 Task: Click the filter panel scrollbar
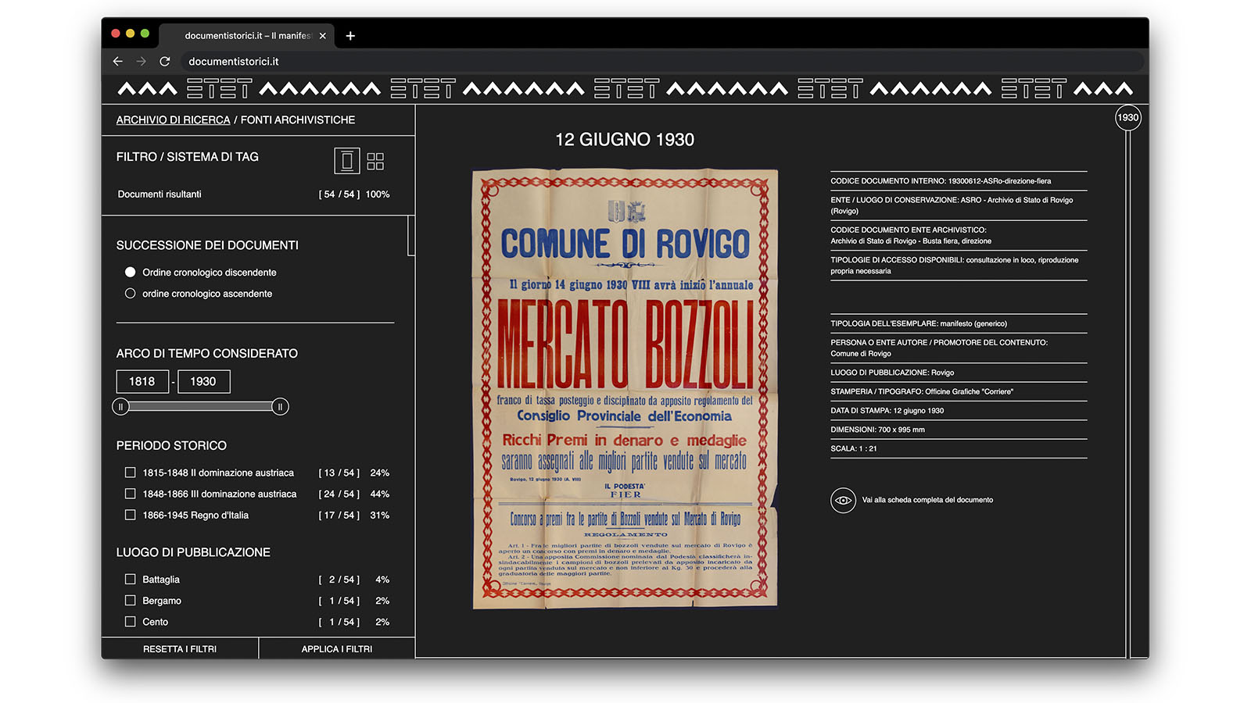pyautogui.click(x=411, y=236)
